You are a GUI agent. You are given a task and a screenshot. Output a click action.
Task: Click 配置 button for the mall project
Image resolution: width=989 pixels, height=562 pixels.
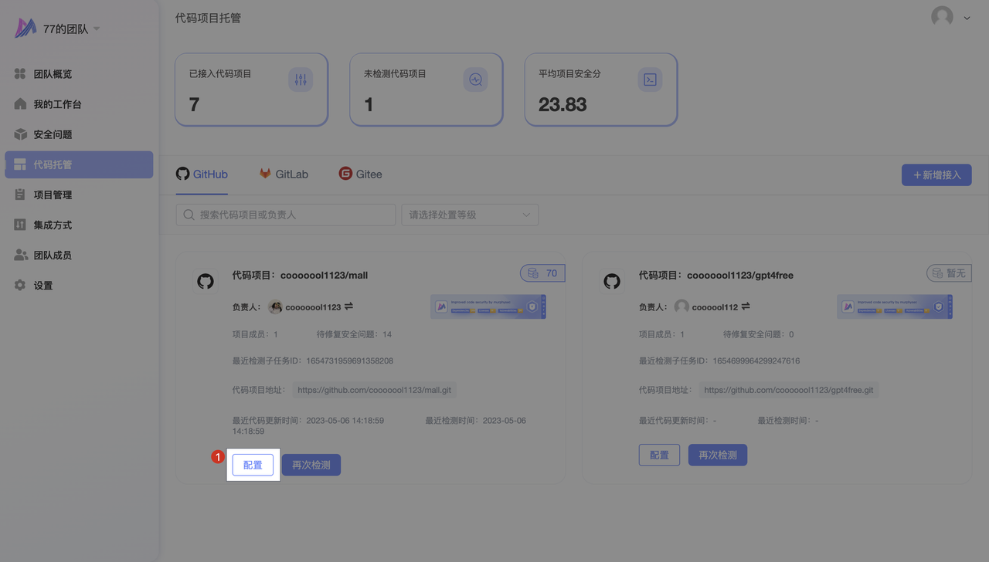click(253, 466)
